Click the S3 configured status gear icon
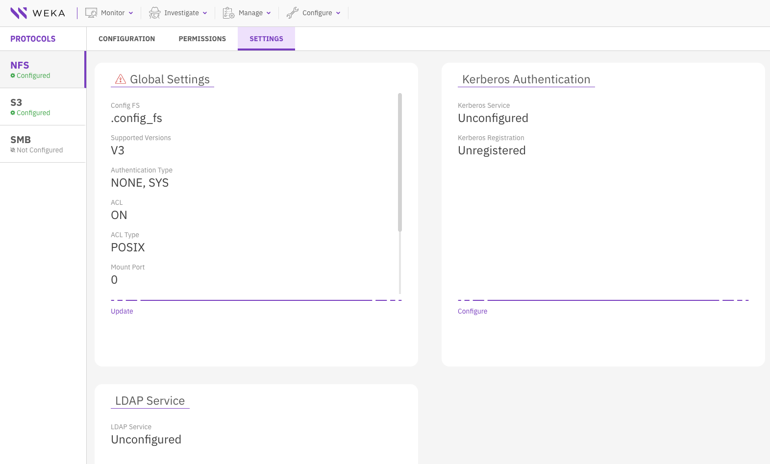This screenshot has width=770, height=464. [13, 113]
